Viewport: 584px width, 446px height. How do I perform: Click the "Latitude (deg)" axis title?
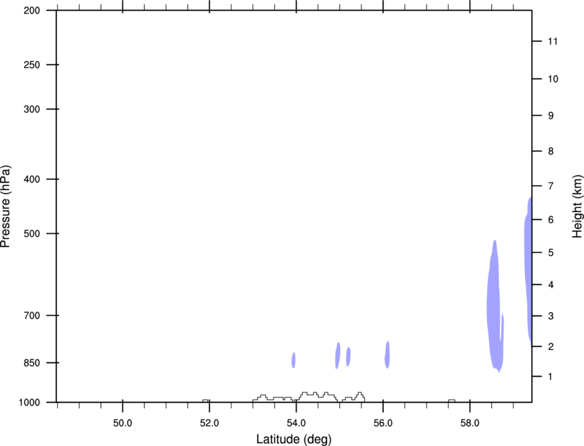point(294,439)
